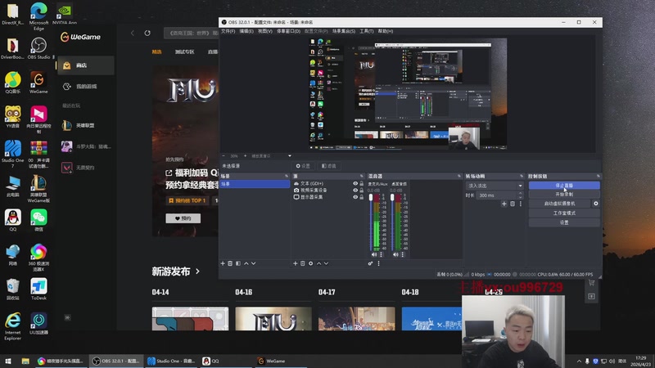The image size is (655, 368).
Task: Click WeGame refresh icon
Action: point(147,33)
